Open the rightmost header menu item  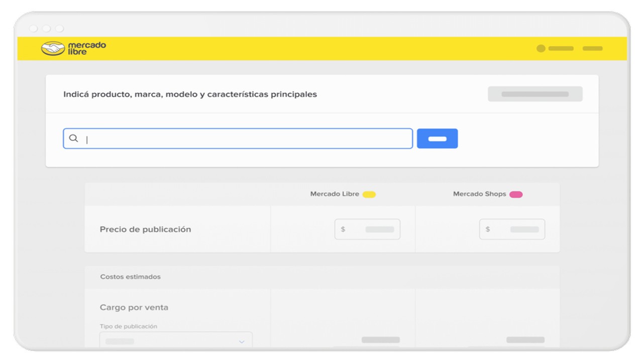(x=592, y=49)
